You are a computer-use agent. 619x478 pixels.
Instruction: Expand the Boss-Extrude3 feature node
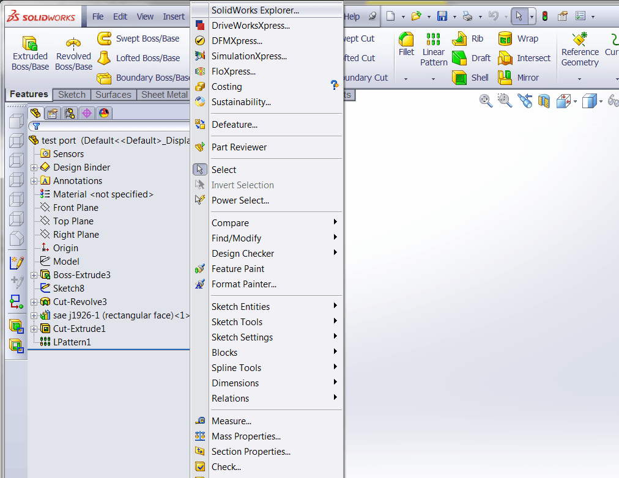34,275
